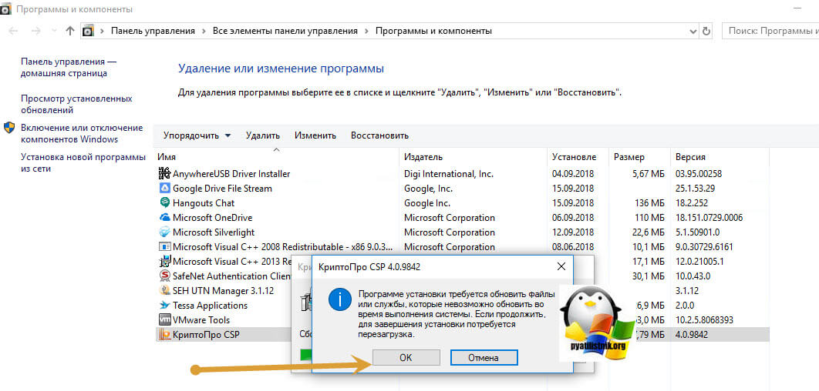The width and height of the screenshot is (819, 391).
Task: Expand the Панель управления breadcrumb arrow
Action: (204, 32)
